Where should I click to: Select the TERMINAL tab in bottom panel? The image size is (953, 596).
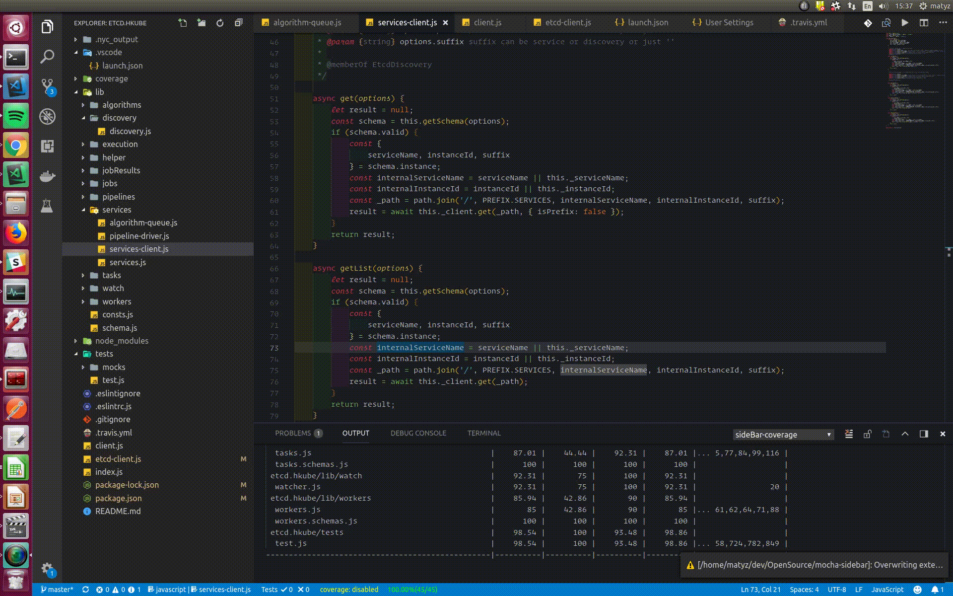coord(484,433)
